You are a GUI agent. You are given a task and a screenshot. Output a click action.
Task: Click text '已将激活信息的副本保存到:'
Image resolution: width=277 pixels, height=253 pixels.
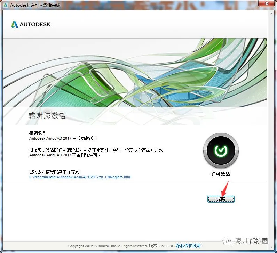[x=55, y=172]
